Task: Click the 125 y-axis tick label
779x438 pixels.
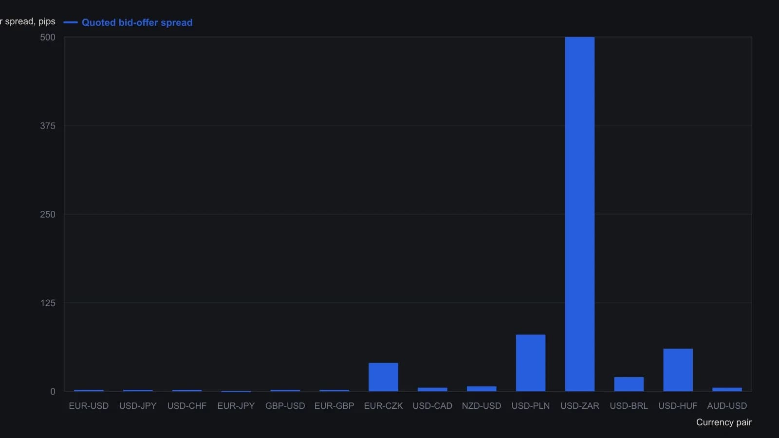Action: click(48, 303)
